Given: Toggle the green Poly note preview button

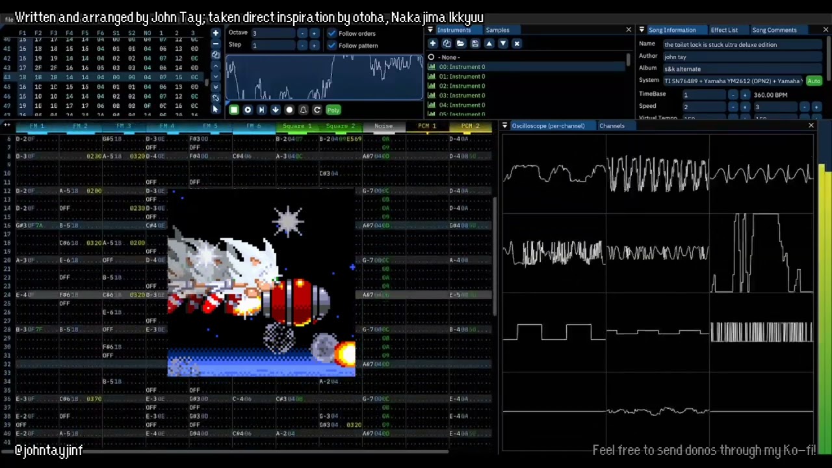Looking at the screenshot, I should tap(333, 110).
